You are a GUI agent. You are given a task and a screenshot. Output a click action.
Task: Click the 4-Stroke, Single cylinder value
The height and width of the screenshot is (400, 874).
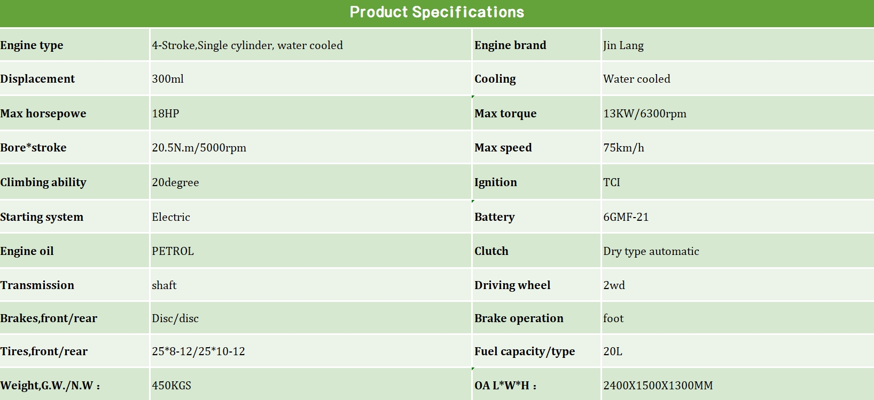(x=247, y=45)
